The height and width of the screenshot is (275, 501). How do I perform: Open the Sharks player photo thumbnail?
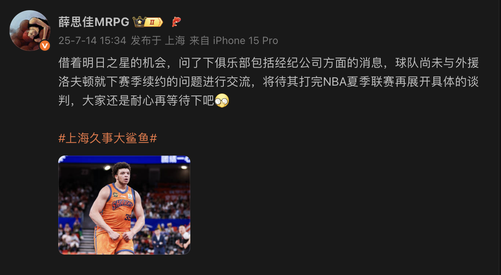pyautogui.click(x=124, y=205)
